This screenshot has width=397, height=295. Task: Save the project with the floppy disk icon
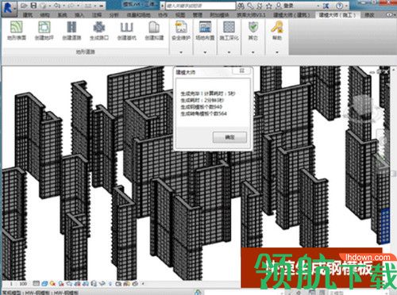[x=33, y=6]
